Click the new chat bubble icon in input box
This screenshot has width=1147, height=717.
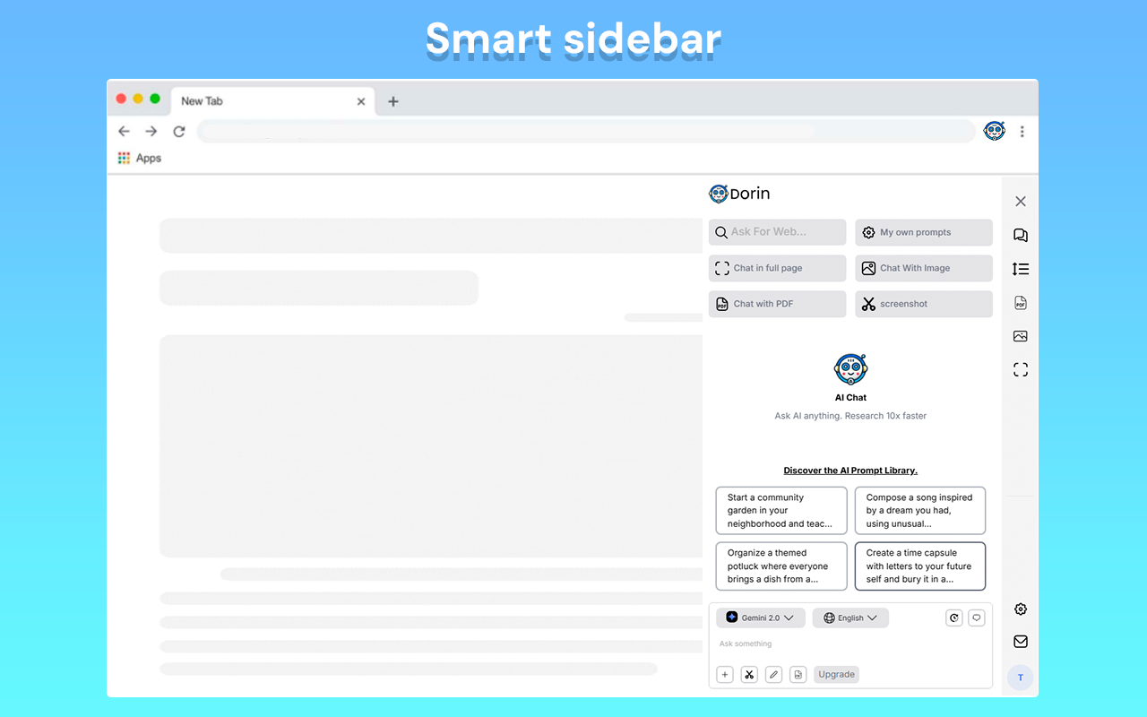click(x=977, y=618)
